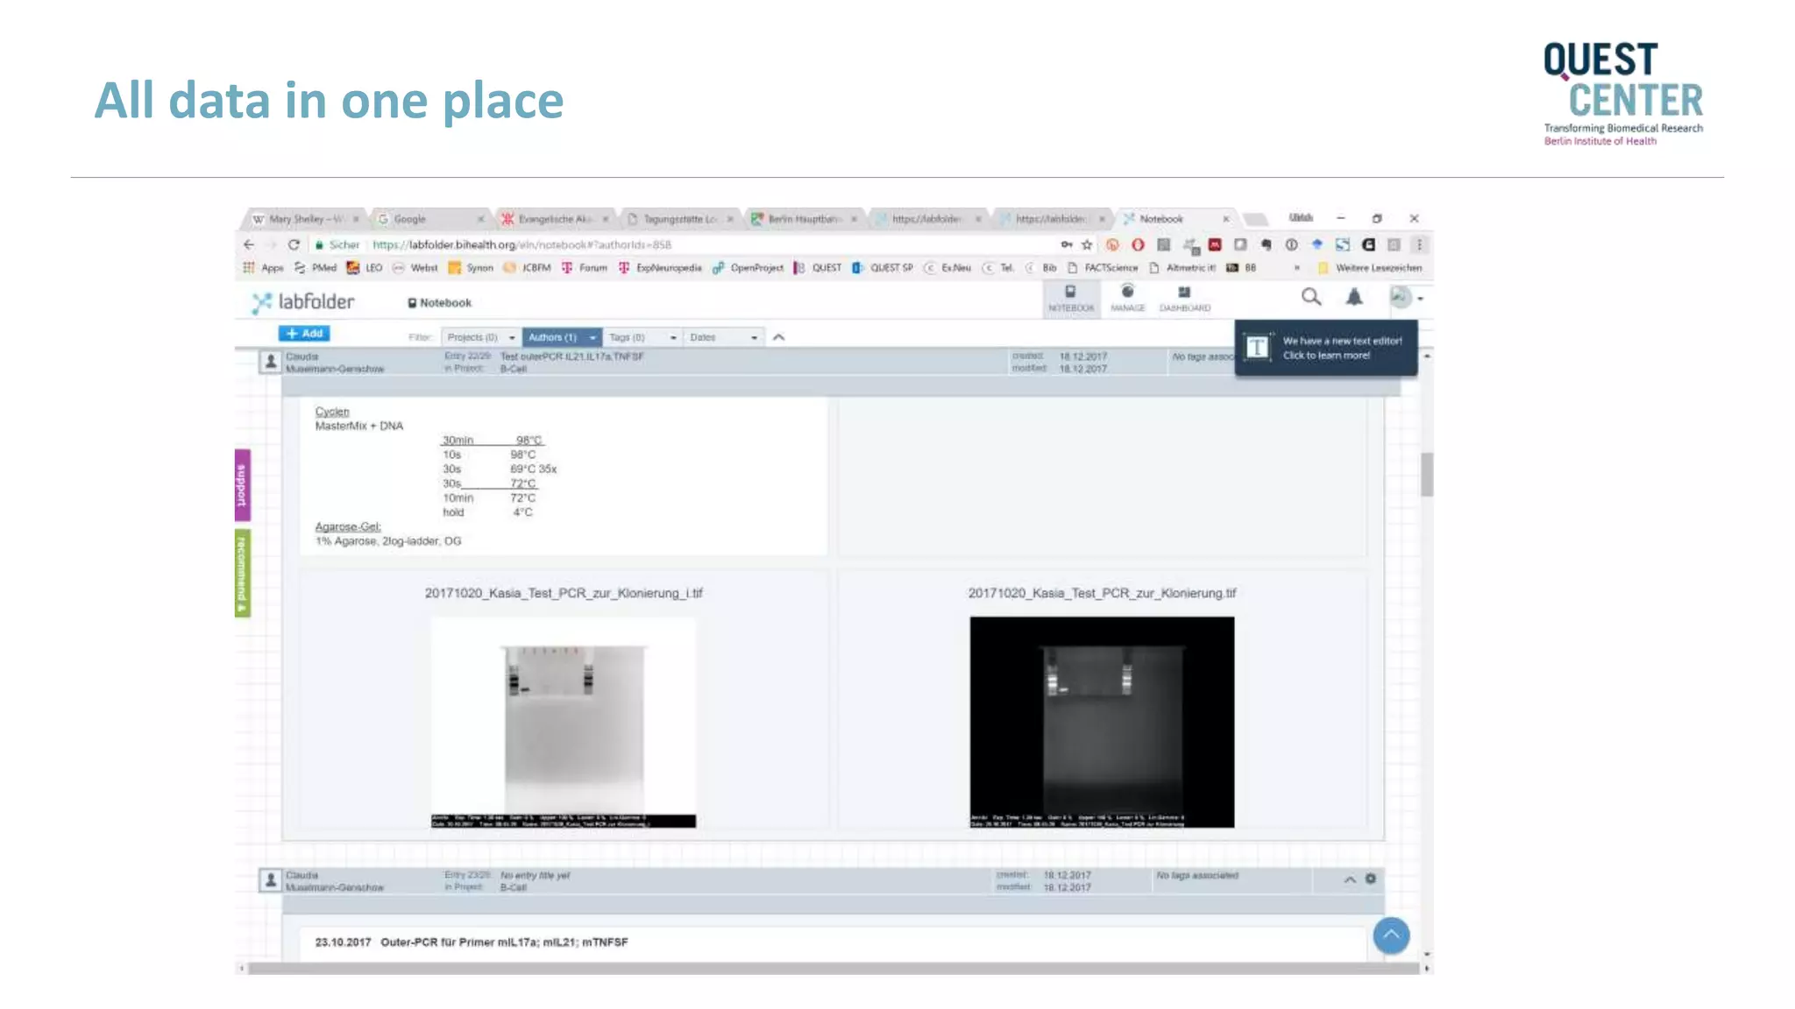Click the blue scroll-to-top button
1795x1009 pixels.
click(x=1391, y=935)
